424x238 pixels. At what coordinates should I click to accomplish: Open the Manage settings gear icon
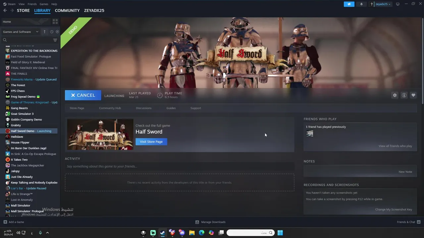point(395,95)
